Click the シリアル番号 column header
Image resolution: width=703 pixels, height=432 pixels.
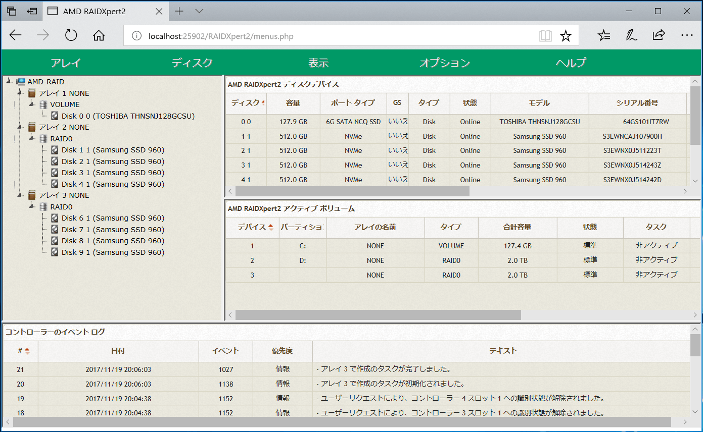tap(637, 103)
